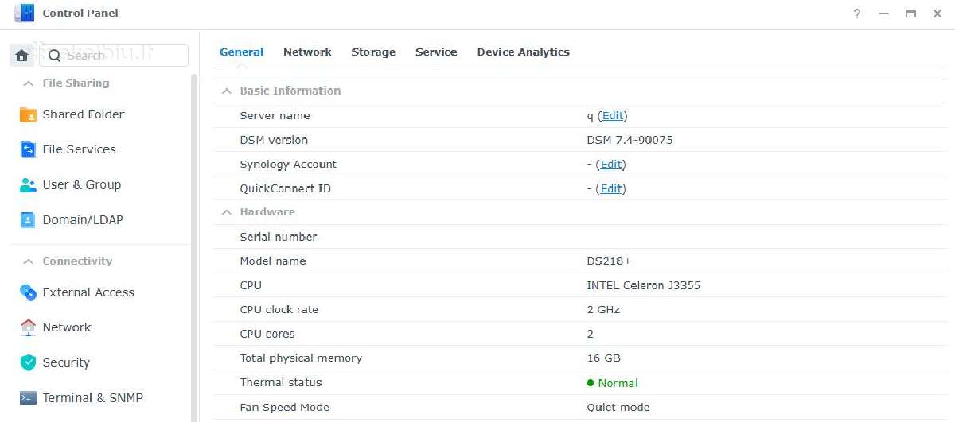Screen dimensions: 955x422
Task: Click the INTEL Celeron J3355 value
Action: [644, 285]
